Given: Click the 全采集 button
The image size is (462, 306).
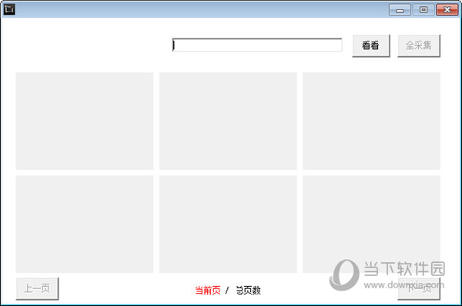Looking at the screenshot, I should tap(419, 45).
